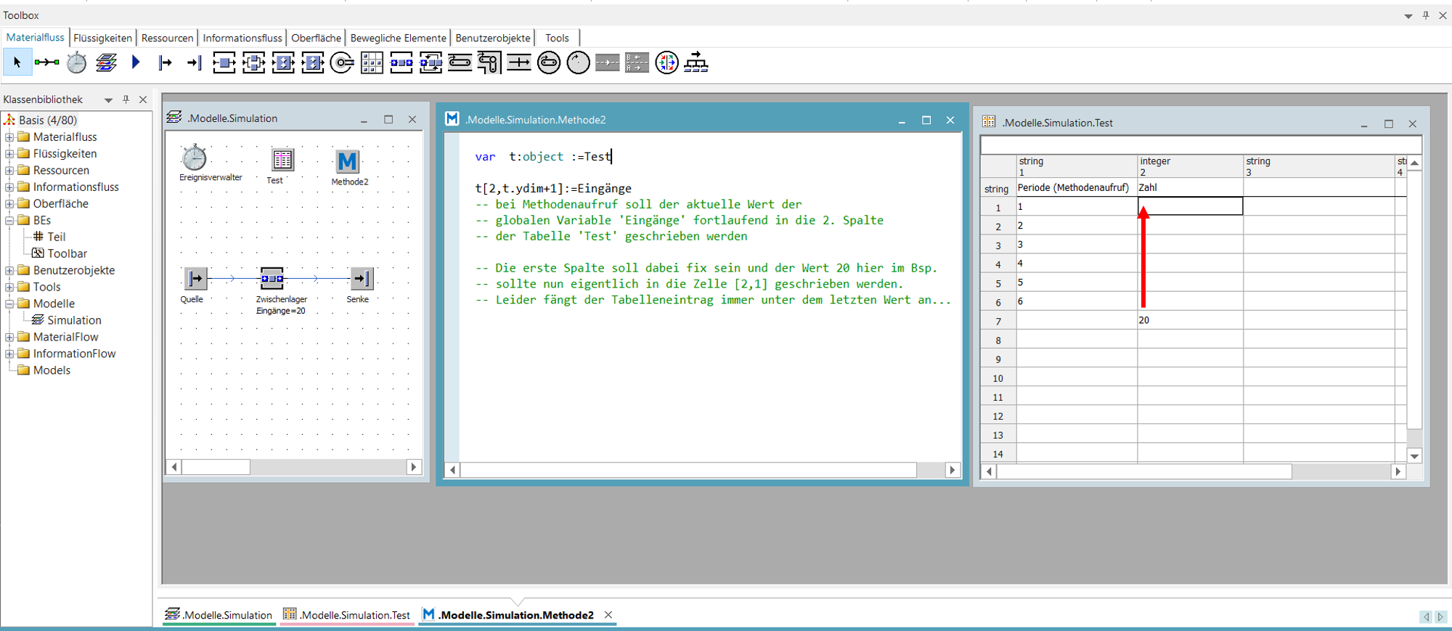
Task: Switch to the Ressourcen toolbox tab
Action: (168, 38)
